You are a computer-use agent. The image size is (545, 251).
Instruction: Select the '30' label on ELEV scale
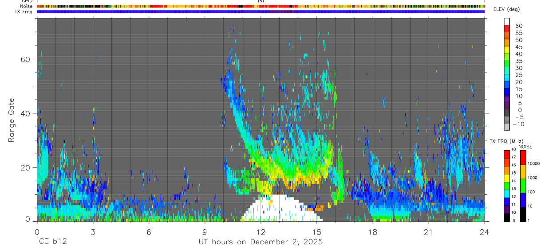(x=518, y=68)
